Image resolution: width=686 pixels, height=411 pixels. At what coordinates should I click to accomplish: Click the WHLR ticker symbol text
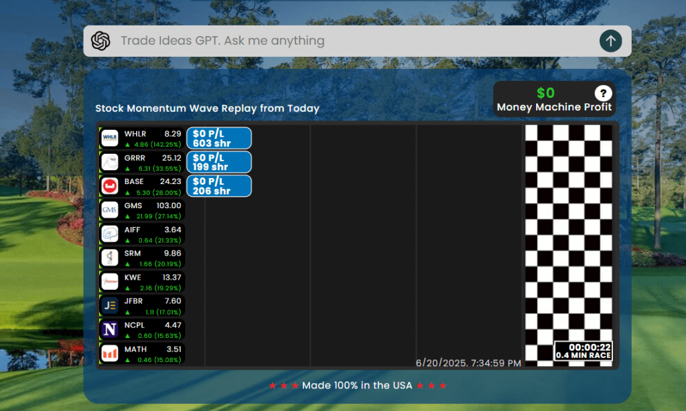135,134
